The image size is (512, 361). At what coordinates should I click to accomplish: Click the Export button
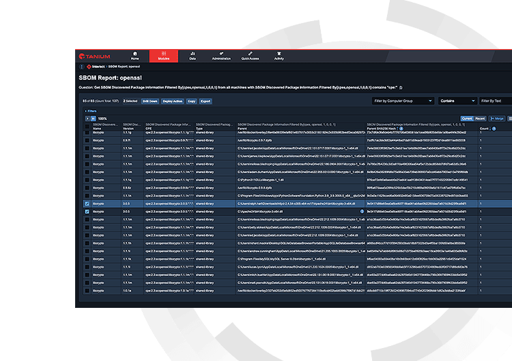click(205, 101)
